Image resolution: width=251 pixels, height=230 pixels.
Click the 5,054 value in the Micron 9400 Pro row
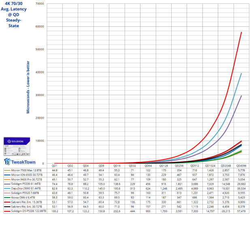[x=241, y=179]
